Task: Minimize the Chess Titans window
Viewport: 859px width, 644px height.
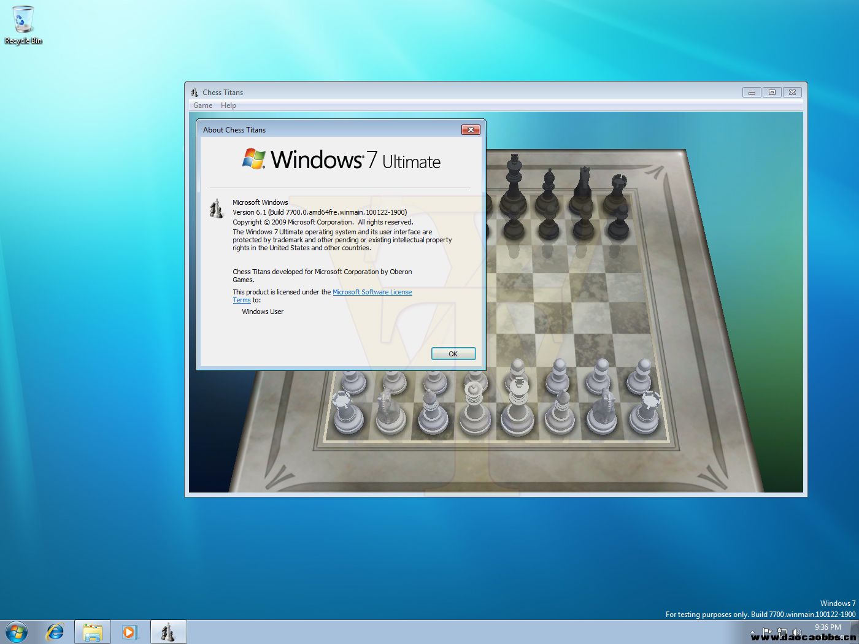Action: coord(752,93)
